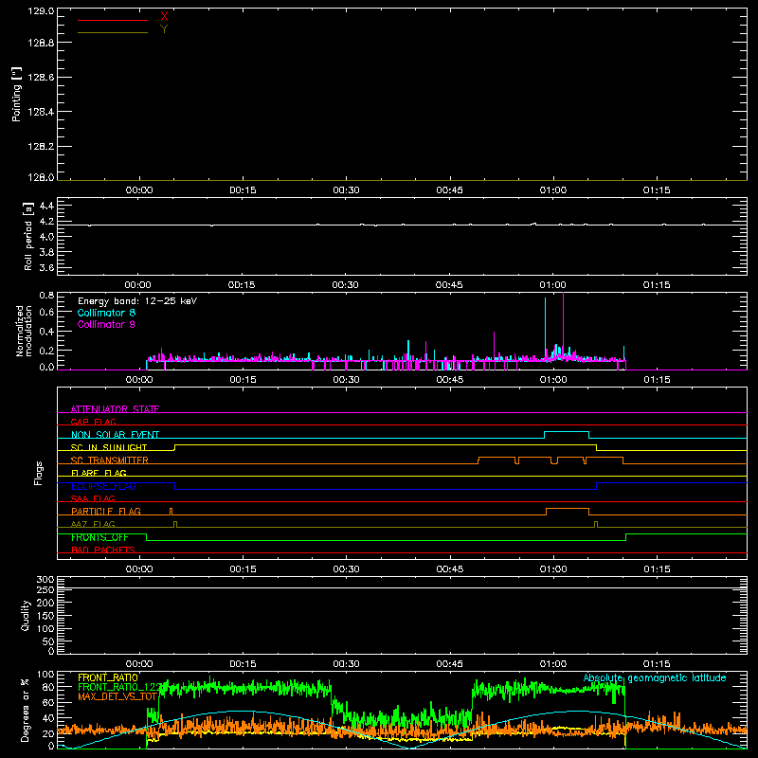The width and height of the screenshot is (758, 758).
Task: Click the 4.2 tick on Roll period axis
Action: 46,222
